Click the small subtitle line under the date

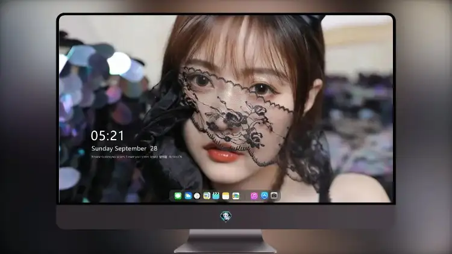coord(137,157)
